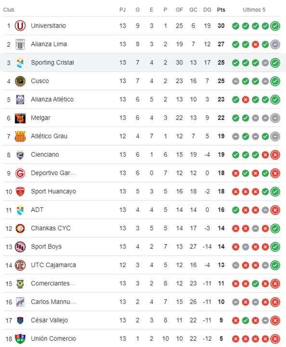Click the DG column header
Screen dimensions: 286x347
[x=207, y=10]
